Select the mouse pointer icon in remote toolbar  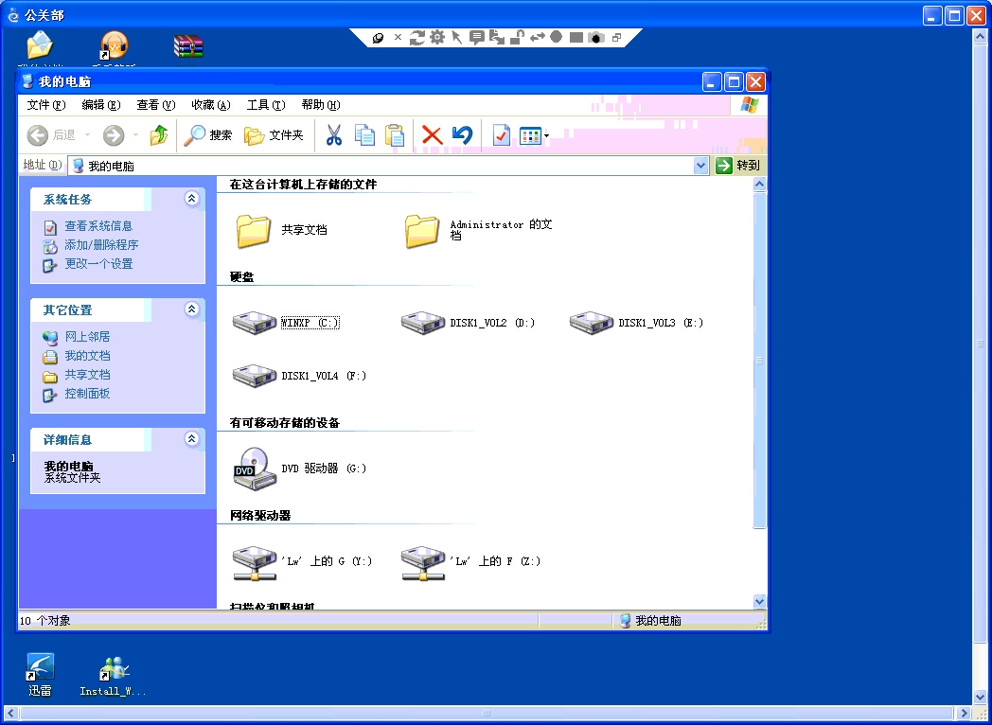[x=457, y=37]
